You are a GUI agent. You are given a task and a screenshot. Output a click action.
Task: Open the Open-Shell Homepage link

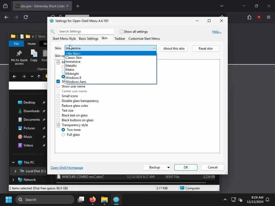67,167
